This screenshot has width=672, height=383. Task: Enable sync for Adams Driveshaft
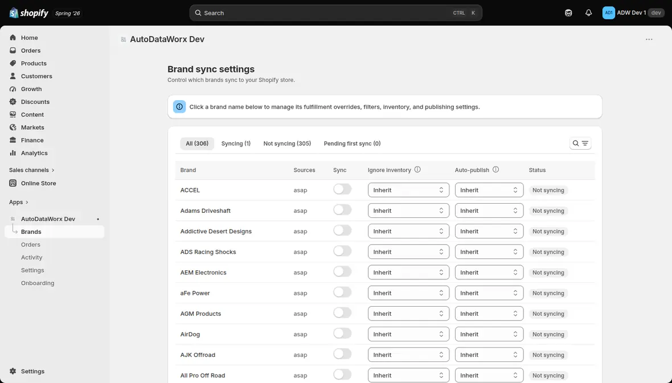click(x=342, y=210)
